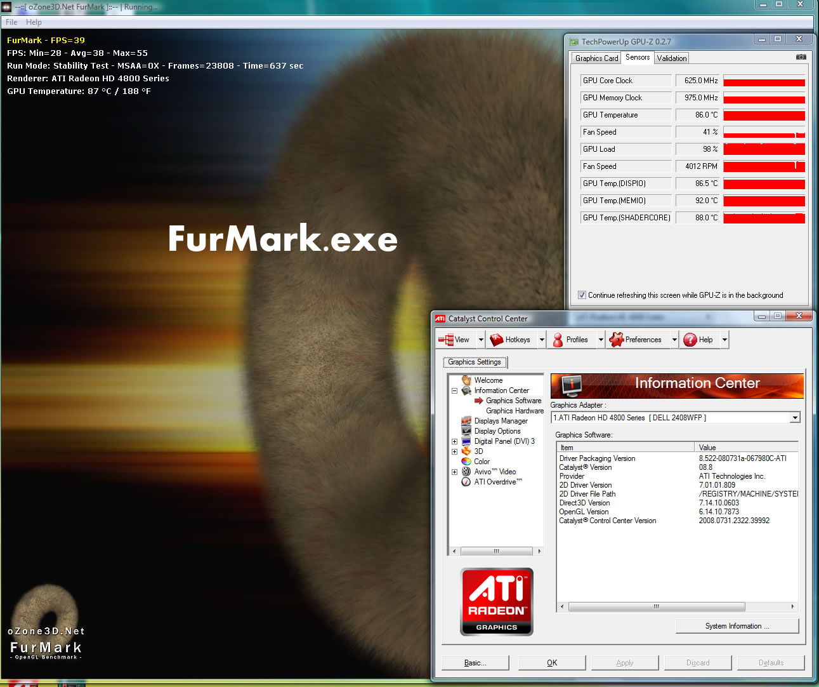
Task: Click the GPU Temp.(MEMIO) sensor label
Action: click(626, 201)
